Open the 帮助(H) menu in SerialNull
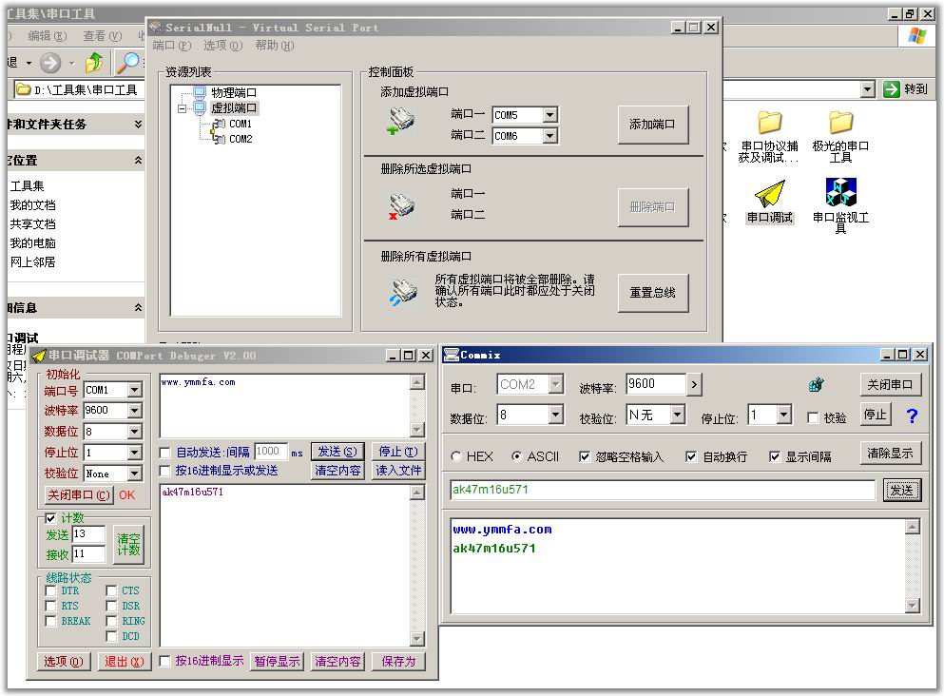Viewport: 944px width, 696px height. click(274, 46)
